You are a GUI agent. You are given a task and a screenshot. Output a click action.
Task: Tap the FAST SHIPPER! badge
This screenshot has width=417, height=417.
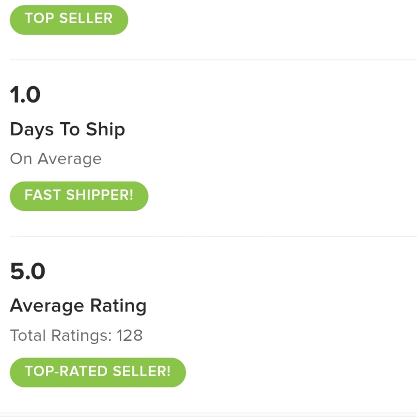(x=79, y=195)
